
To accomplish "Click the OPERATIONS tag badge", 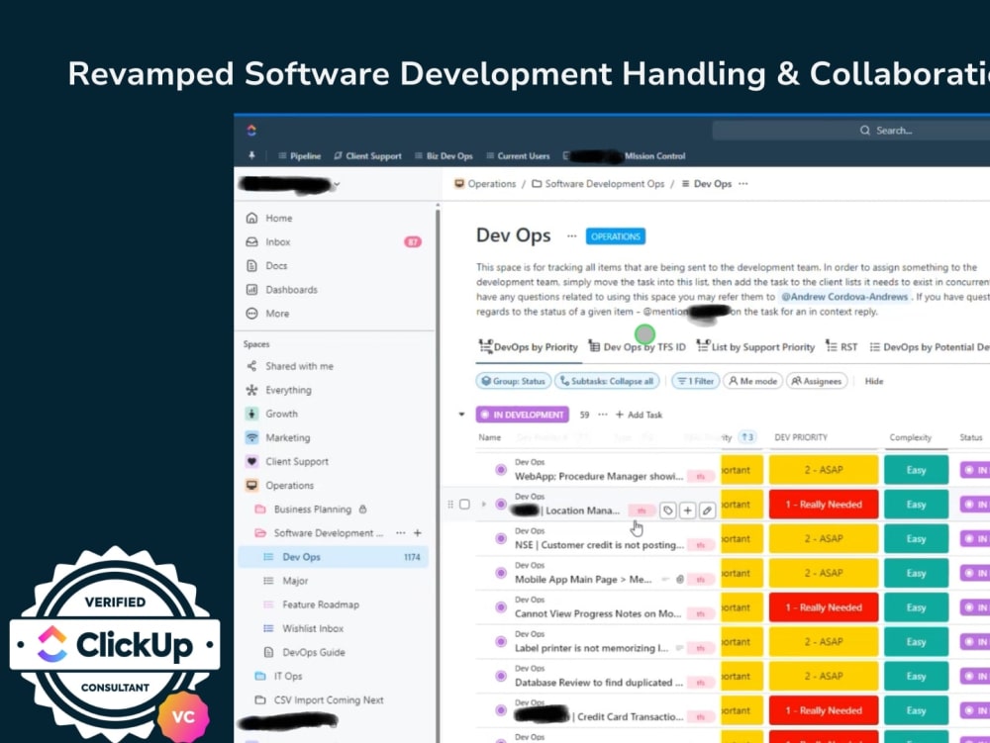I will point(616,235).
